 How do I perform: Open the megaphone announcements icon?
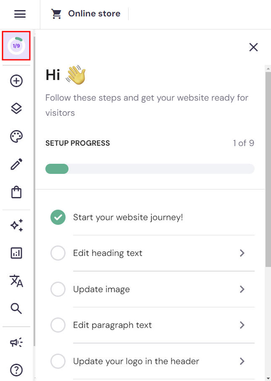(x=16, y=343)
